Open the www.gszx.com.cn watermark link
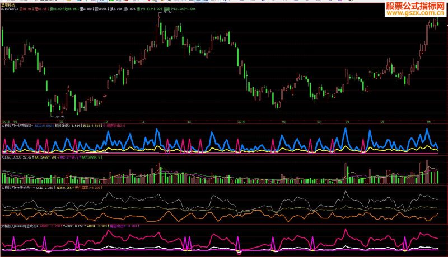Image resolution: width=448 pixels, height=257 pixels. click(x=415, y=13)
